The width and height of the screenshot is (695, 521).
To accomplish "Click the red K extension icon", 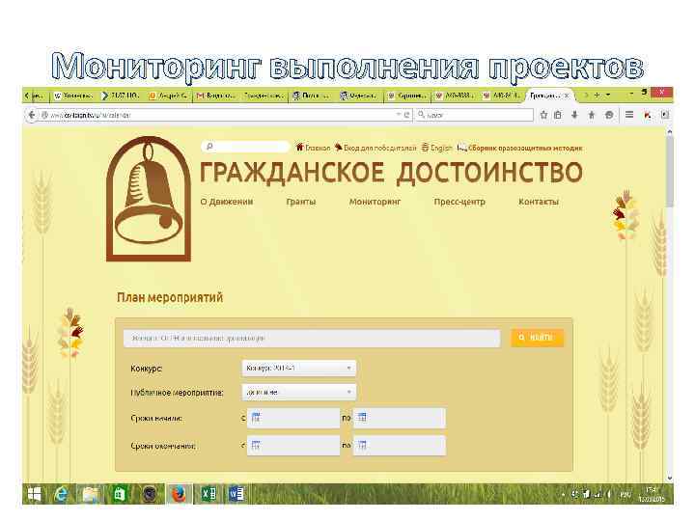I will pyautogui.click(x=648, y=115).
